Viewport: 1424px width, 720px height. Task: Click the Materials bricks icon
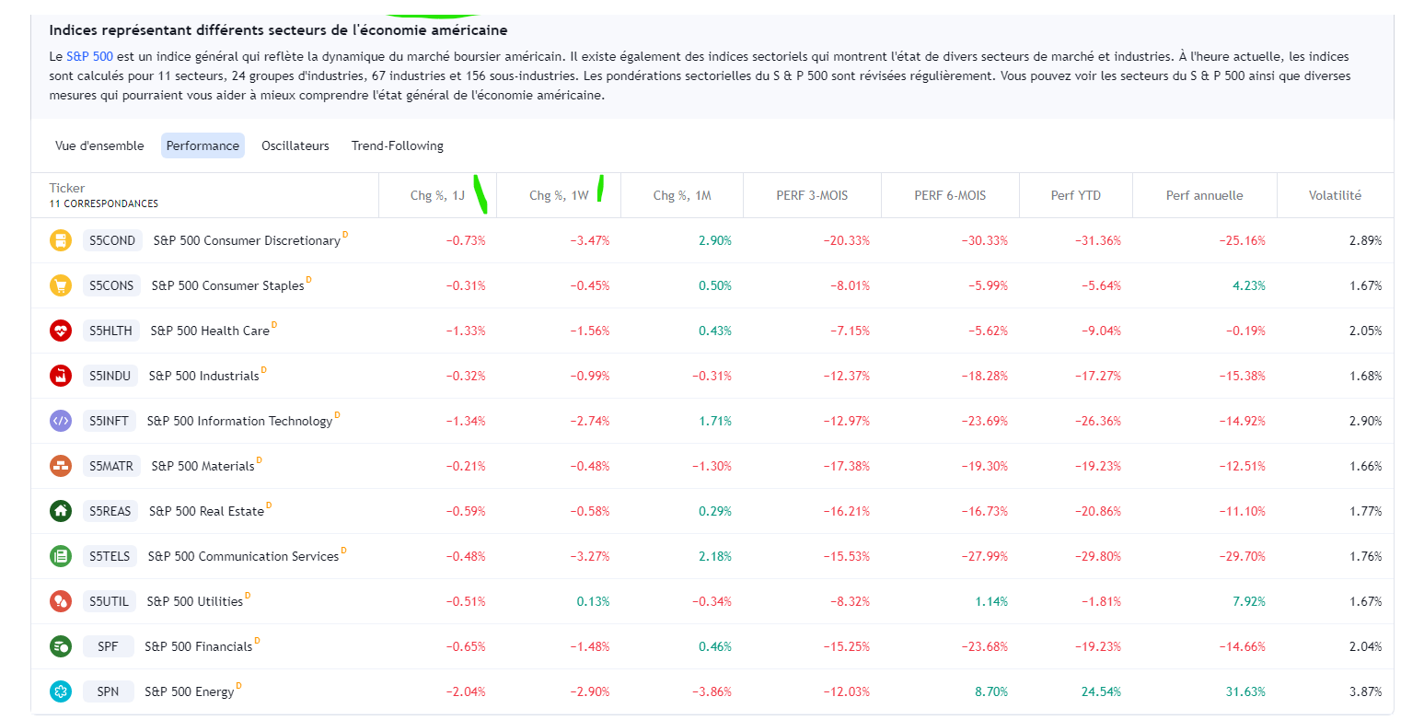coord(61,466)
